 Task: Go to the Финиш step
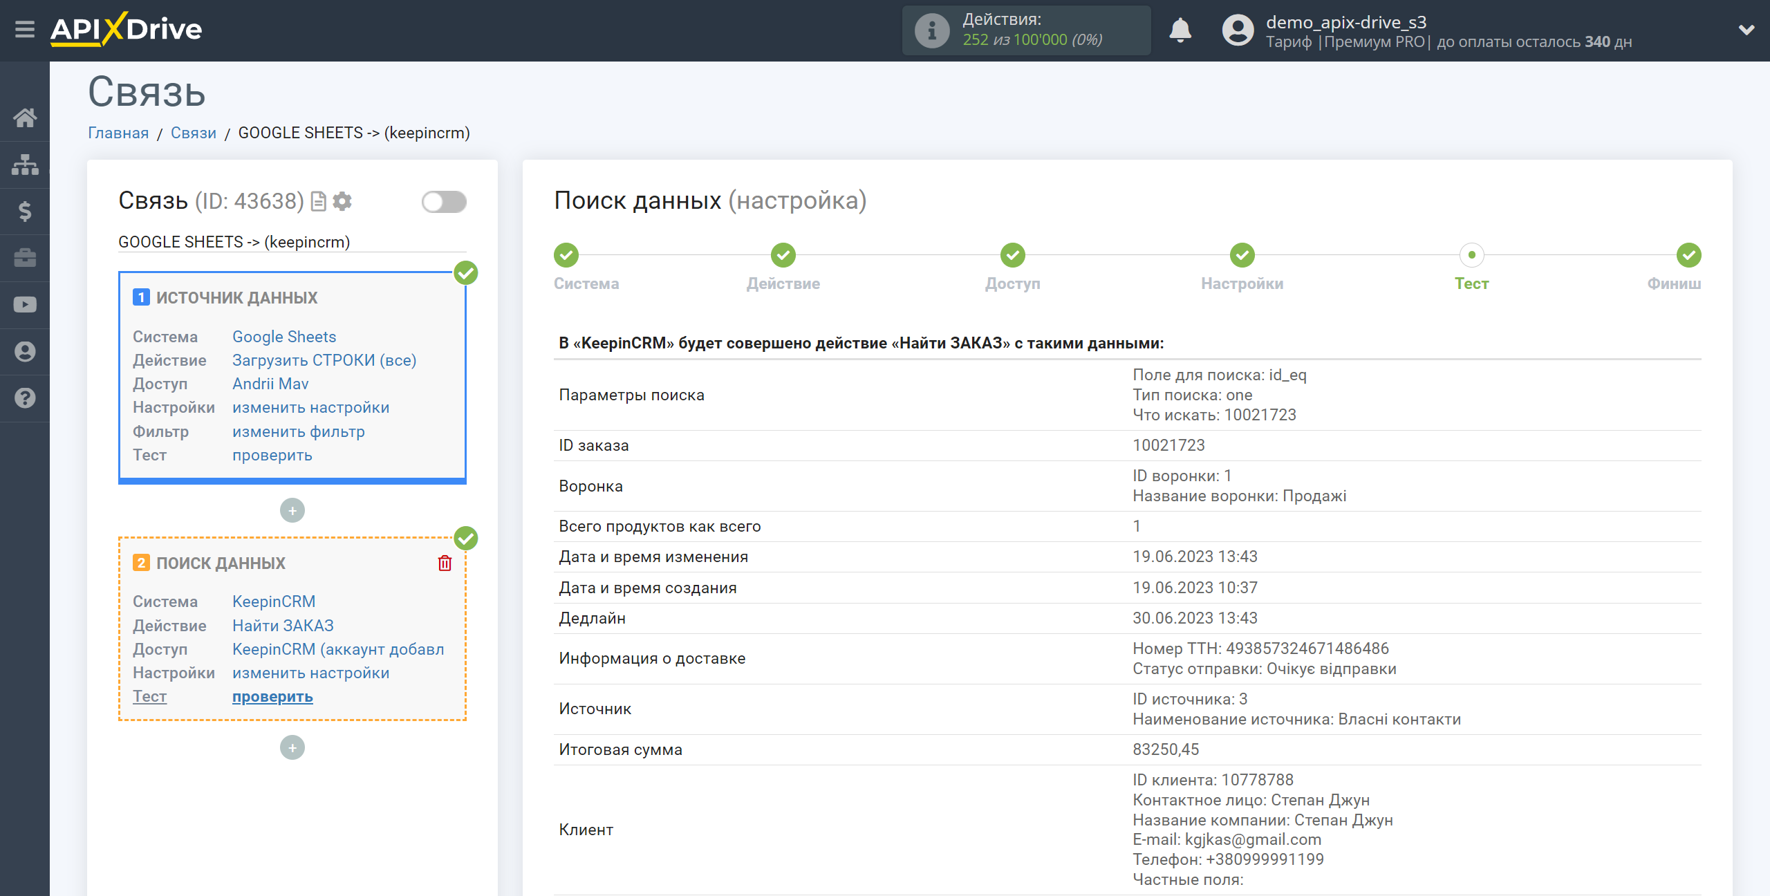(1688, 255)
